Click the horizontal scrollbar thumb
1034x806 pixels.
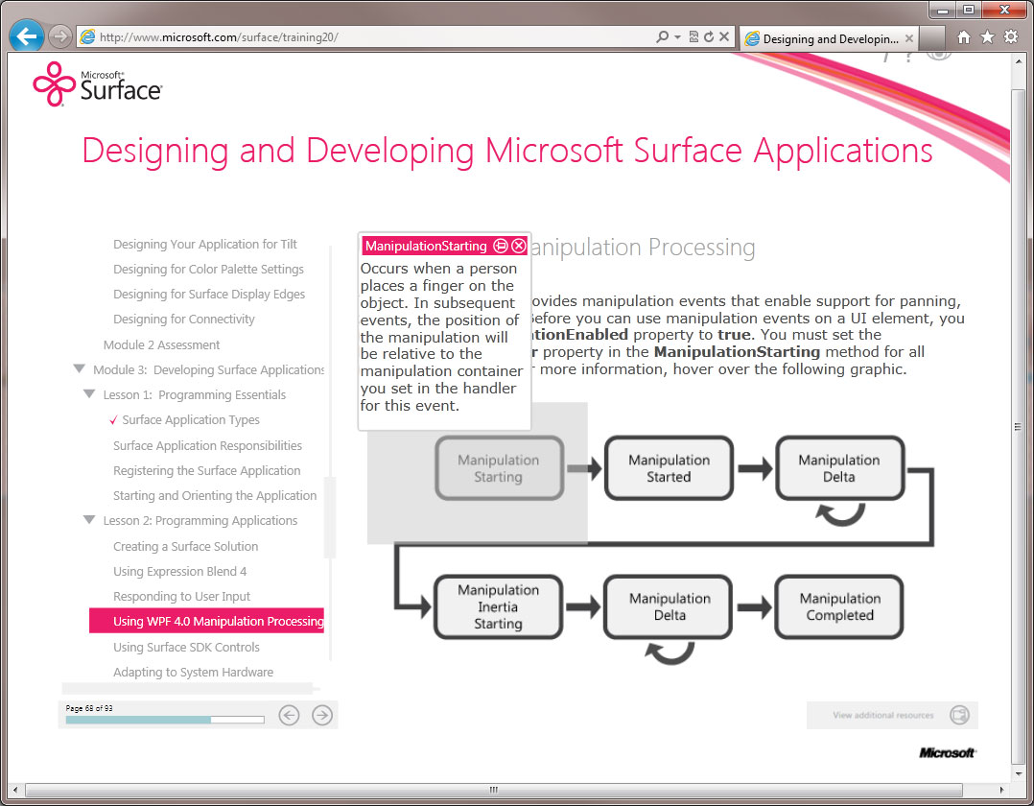(493, 790)
